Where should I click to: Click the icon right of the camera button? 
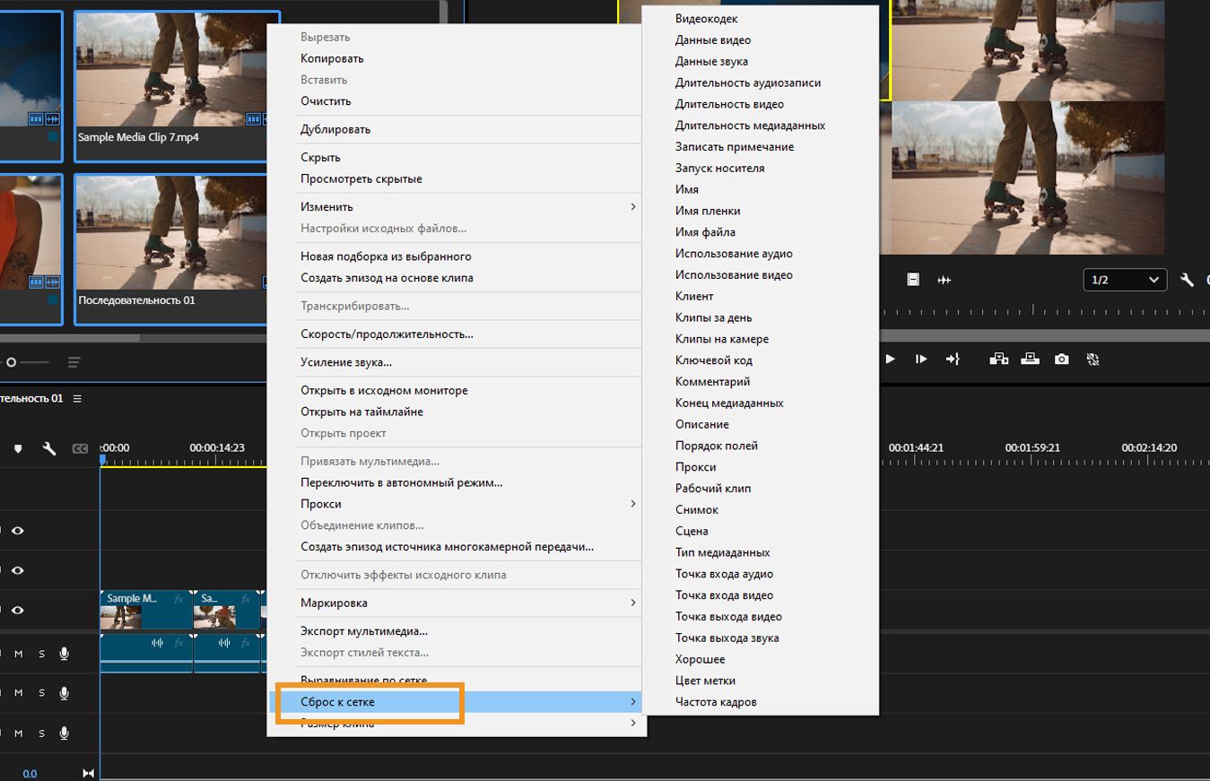tap(1092, 359)
